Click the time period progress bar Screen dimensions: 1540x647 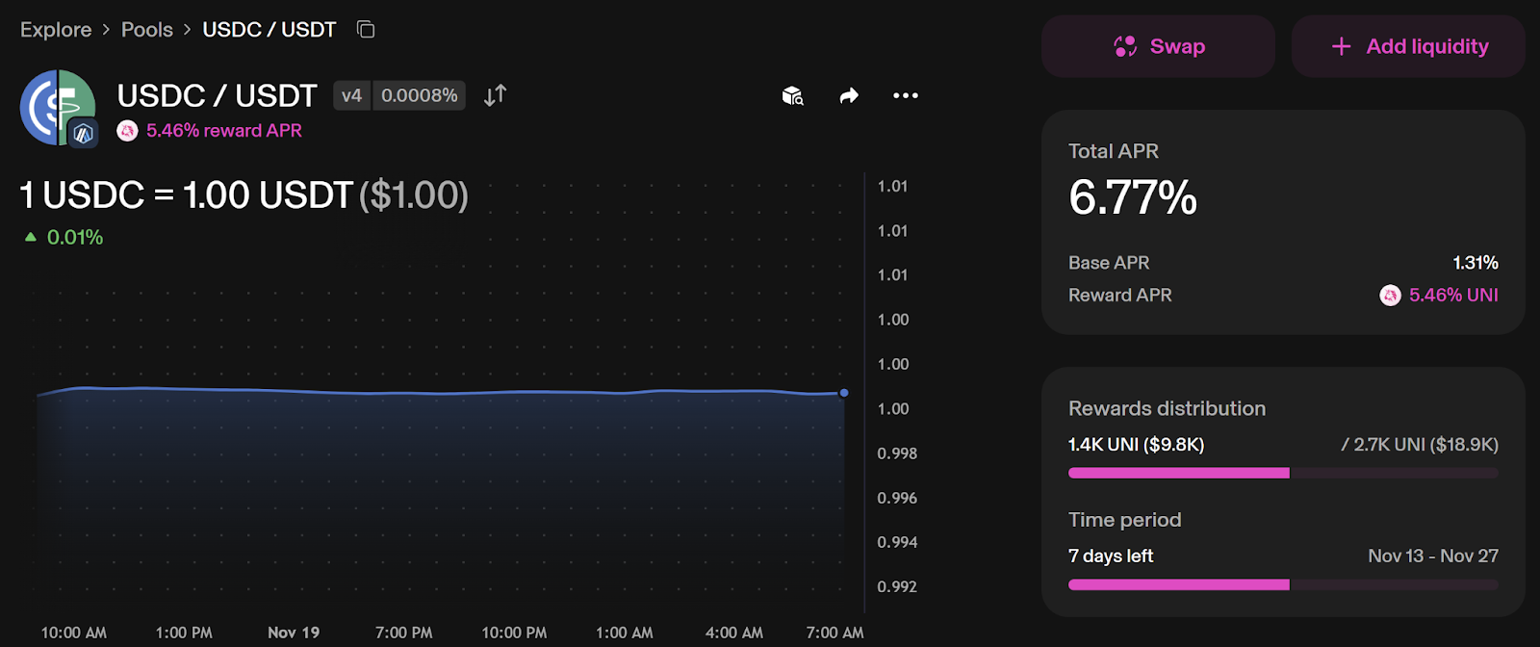[x=1283, y=584]
